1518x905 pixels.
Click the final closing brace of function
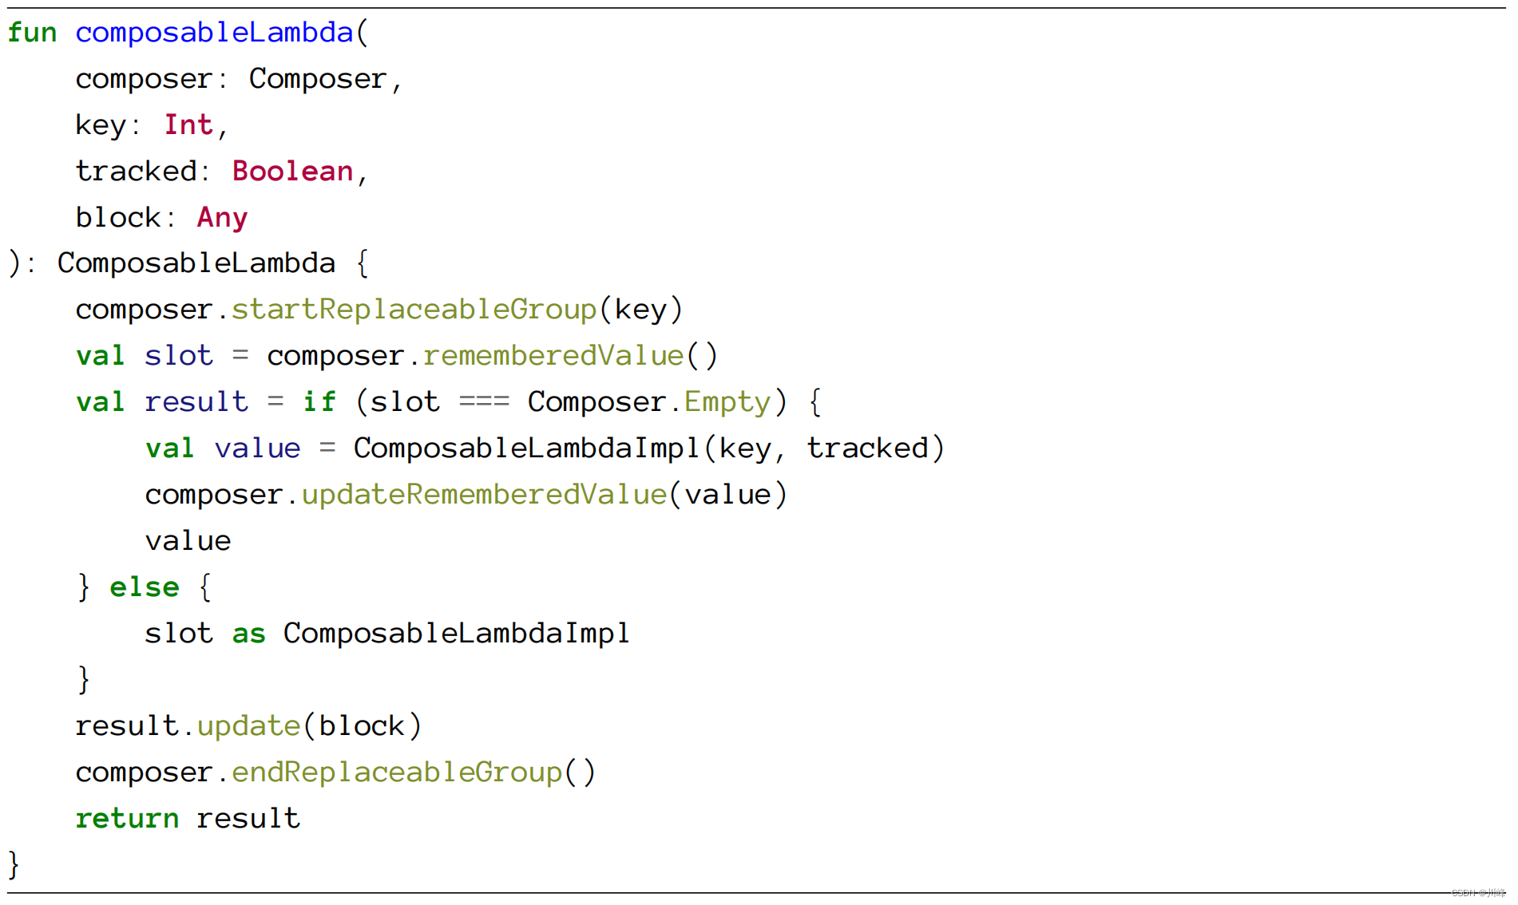[14, 864]
